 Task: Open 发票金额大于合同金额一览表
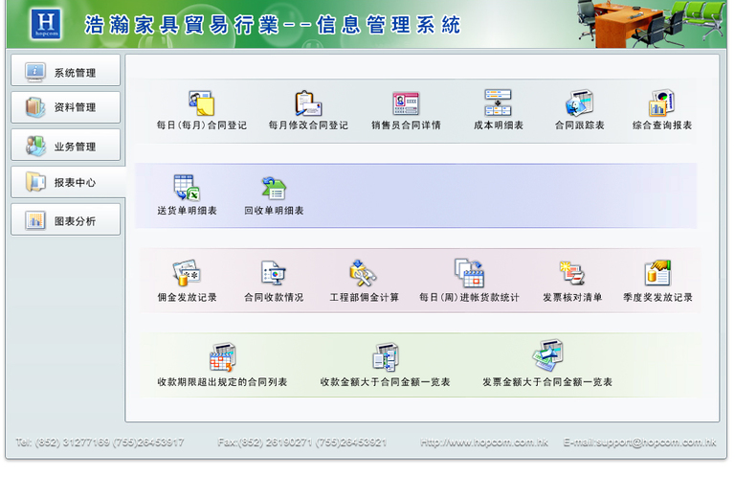547,358
